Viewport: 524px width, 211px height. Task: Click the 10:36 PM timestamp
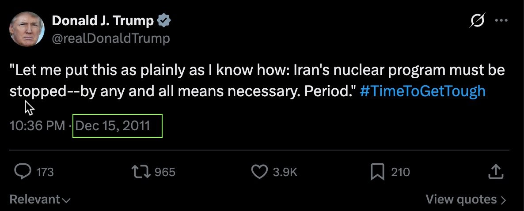37,125
